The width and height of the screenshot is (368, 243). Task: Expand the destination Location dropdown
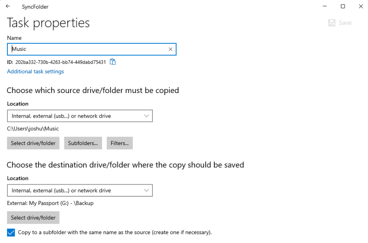click(80, 191)
